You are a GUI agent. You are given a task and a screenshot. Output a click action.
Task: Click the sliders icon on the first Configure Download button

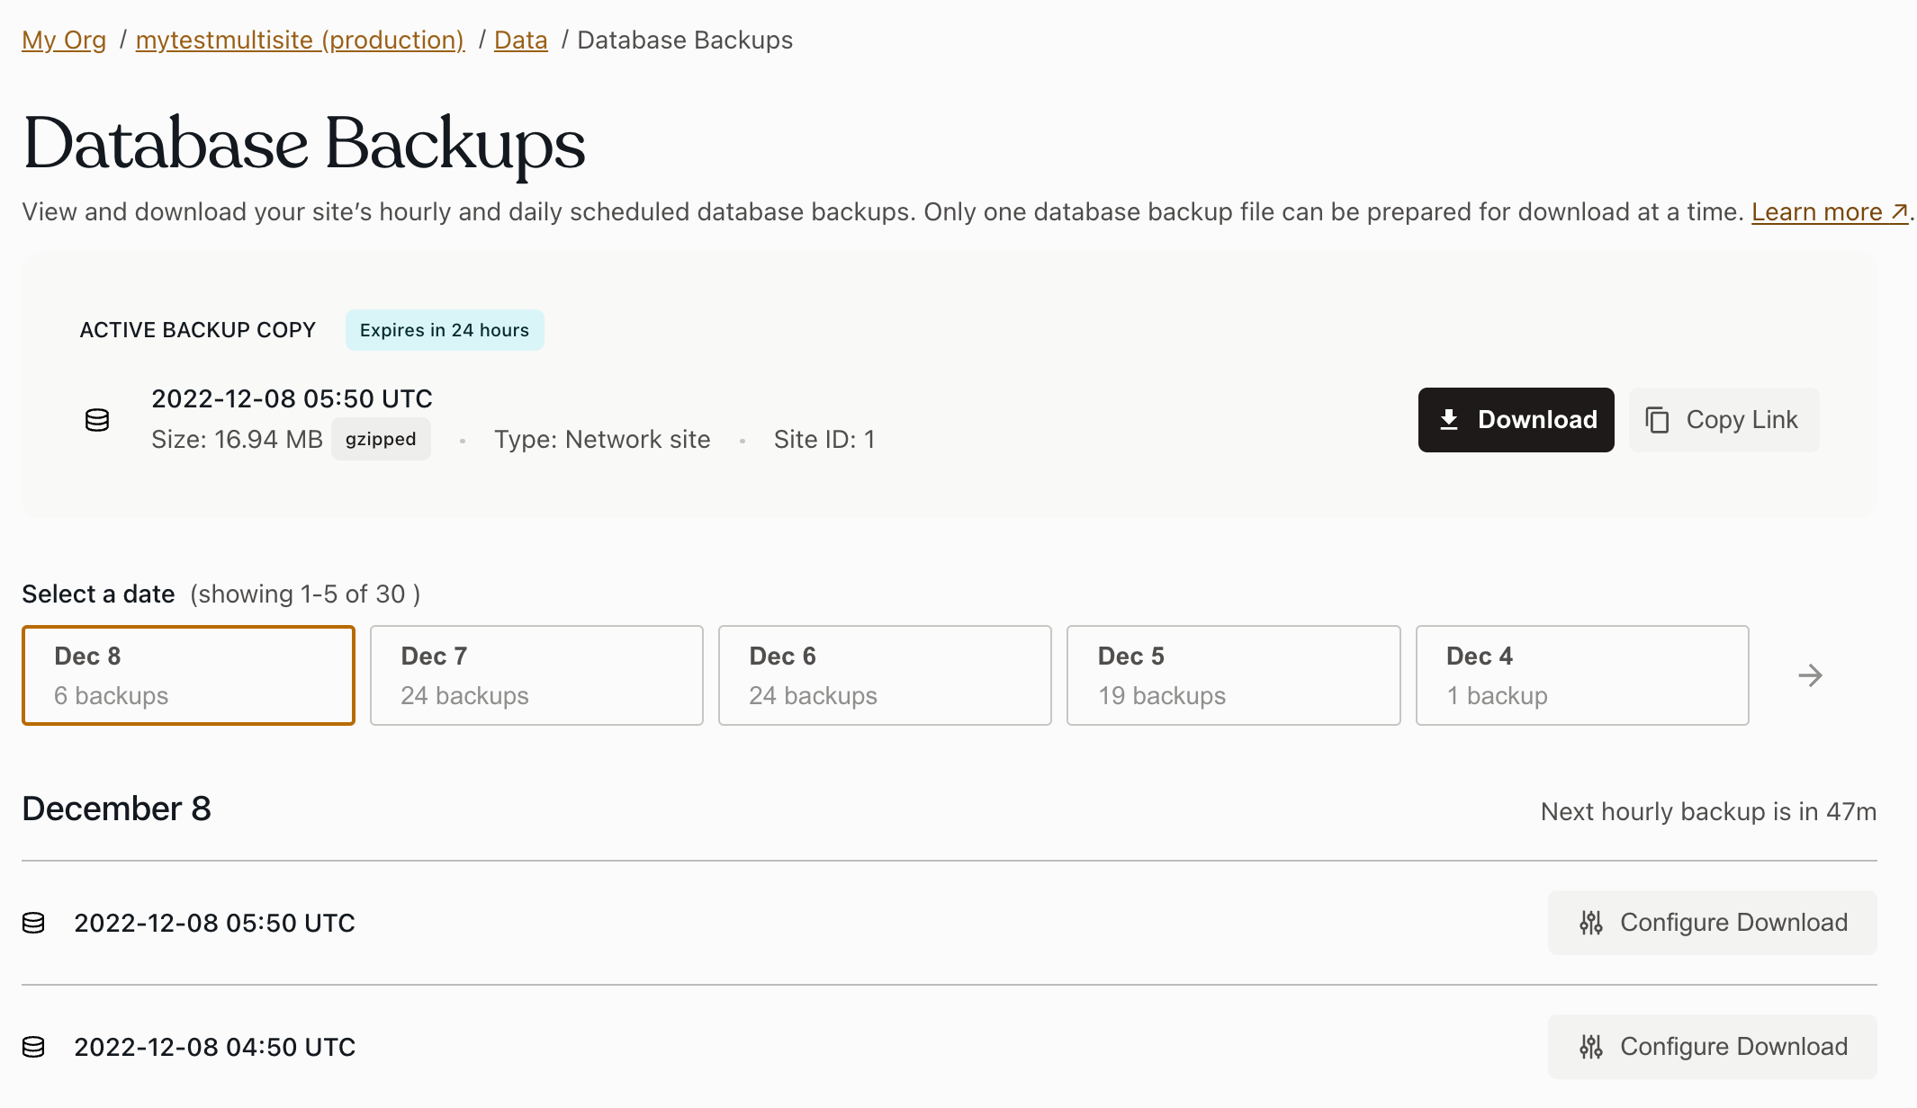[1591, 922]
